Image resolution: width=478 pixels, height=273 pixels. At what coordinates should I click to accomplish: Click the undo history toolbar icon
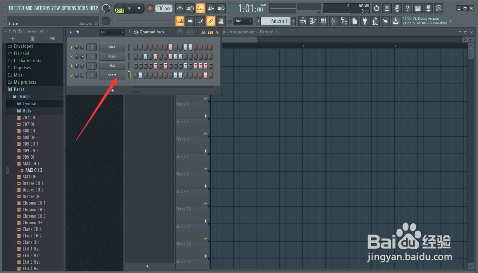pos(377,8)
